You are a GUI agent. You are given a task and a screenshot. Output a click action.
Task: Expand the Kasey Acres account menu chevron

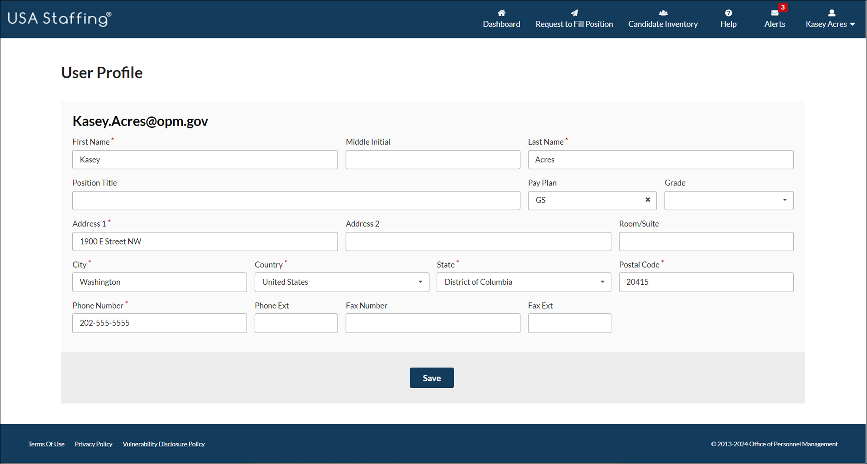(x=853, y=24)
